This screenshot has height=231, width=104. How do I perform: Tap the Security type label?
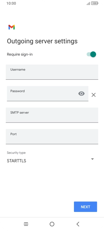click(16, 153)
